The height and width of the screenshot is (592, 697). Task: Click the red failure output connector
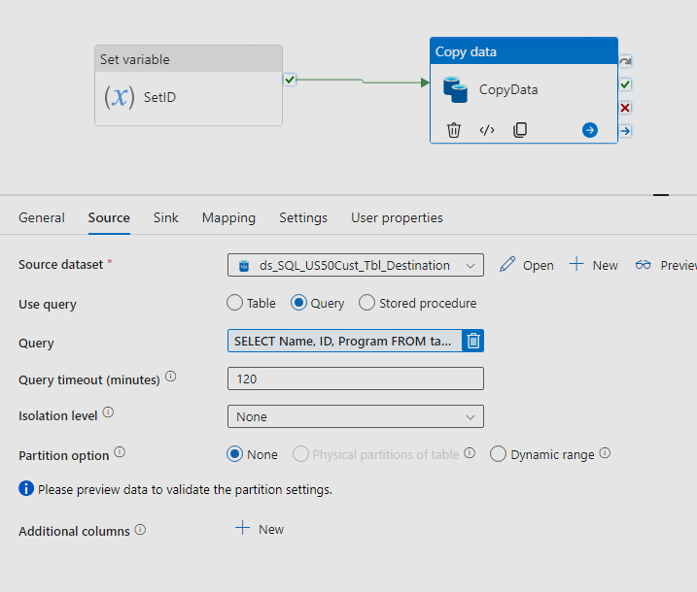[626, 108]
